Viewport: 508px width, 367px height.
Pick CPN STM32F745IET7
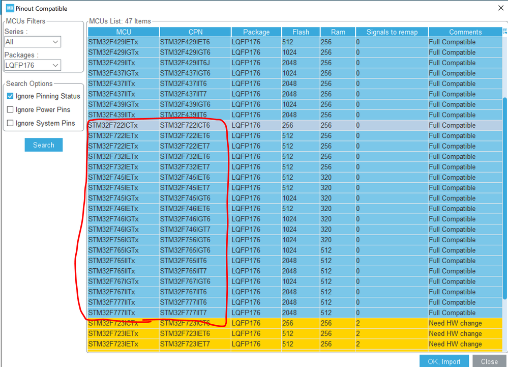tap(195, 188)
